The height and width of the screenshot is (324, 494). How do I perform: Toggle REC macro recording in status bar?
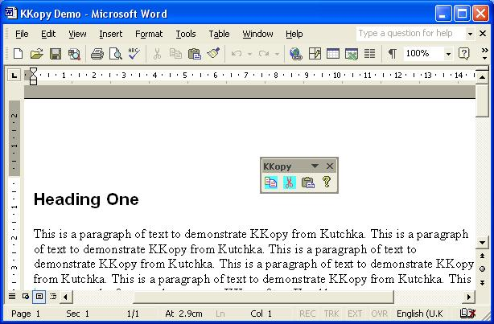click(x=307, y=314)
